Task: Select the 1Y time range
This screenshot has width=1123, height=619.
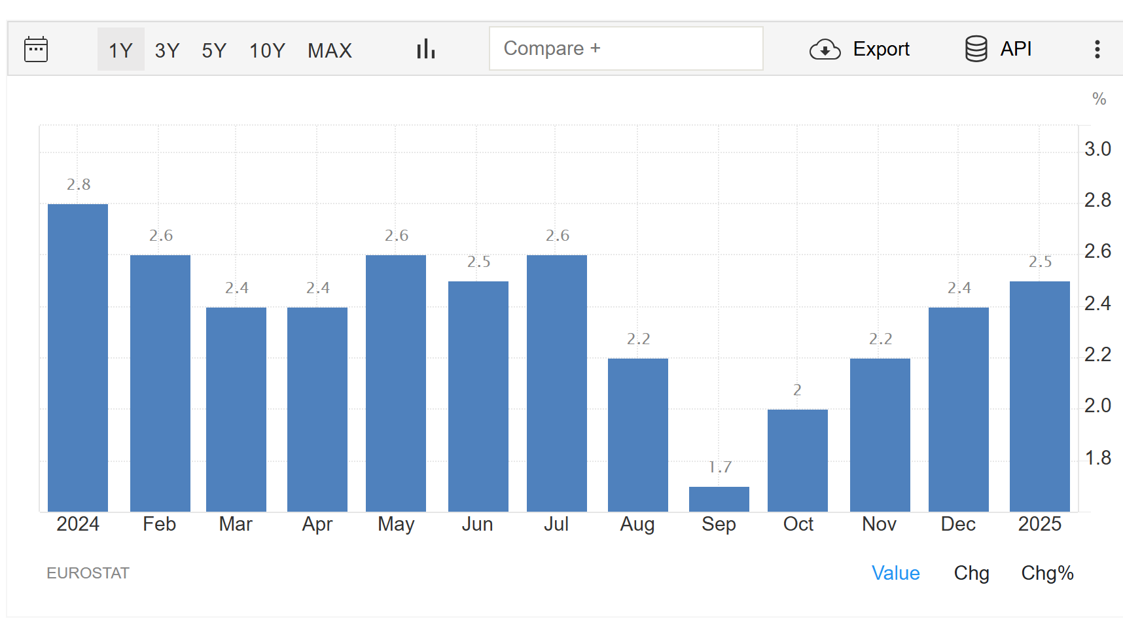Action: tap(120, 50)
